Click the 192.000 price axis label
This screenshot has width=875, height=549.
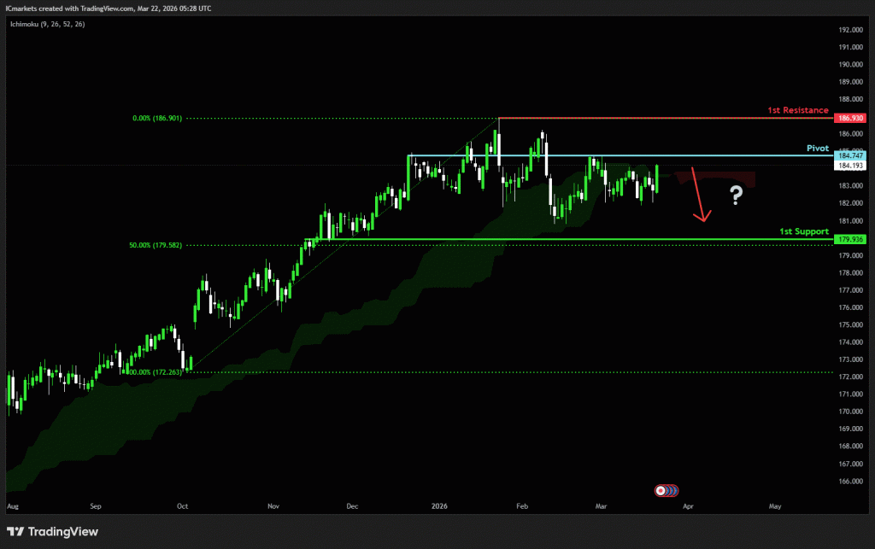(x=851, y=30)
